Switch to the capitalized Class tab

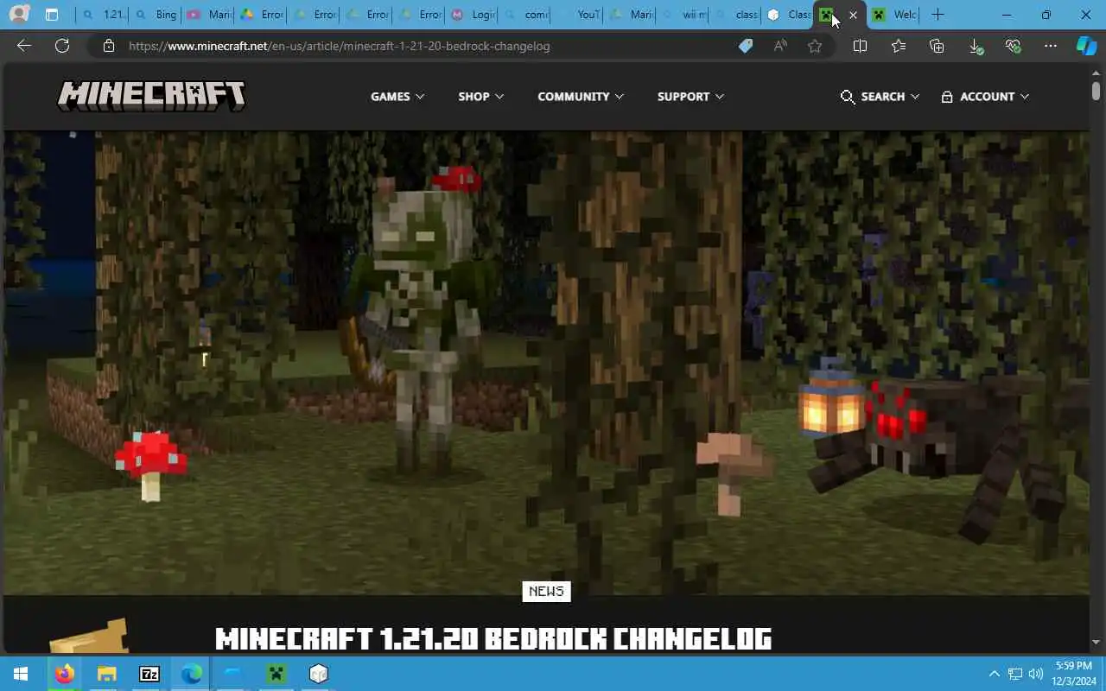788,15
